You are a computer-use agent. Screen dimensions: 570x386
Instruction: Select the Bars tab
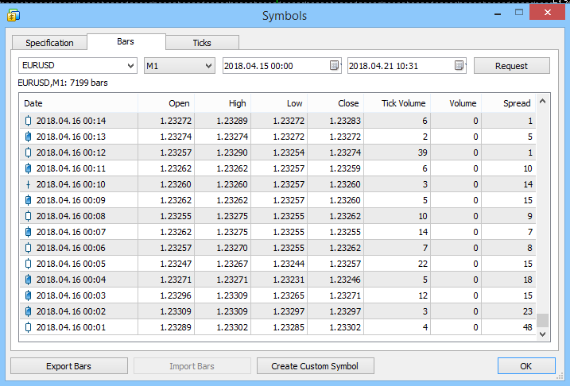(126, 42)
